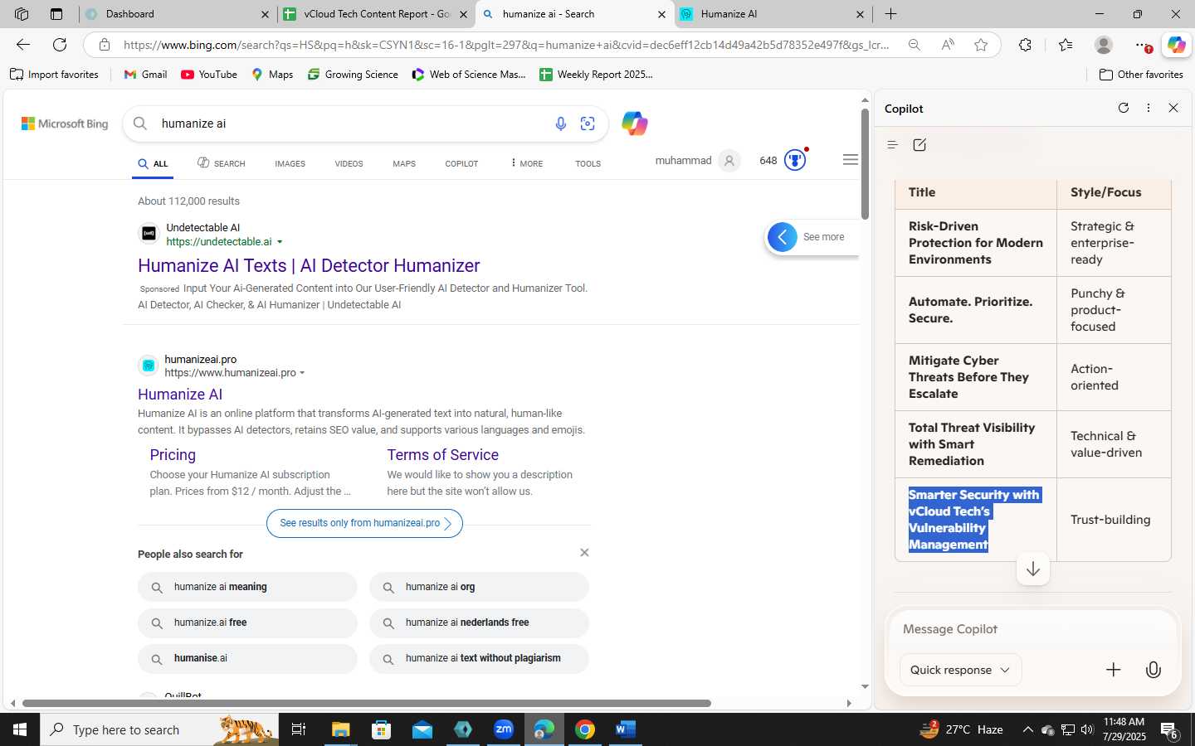Refresh the Copilot pane

pos(1124,108)
